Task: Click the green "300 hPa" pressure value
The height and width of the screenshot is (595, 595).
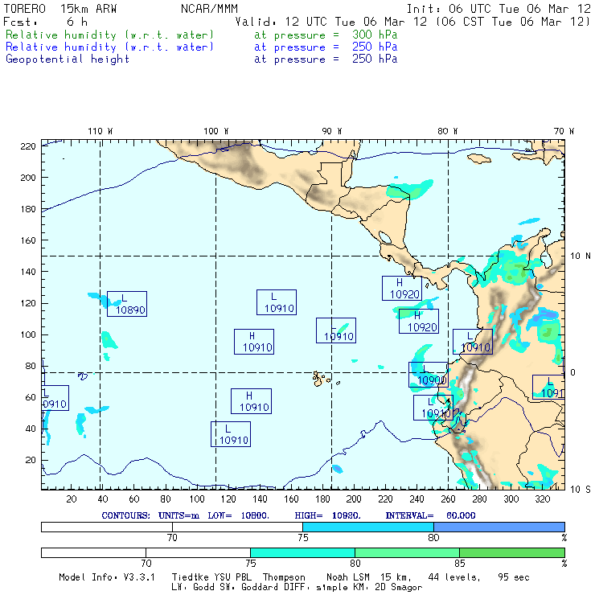Action: 375,35
